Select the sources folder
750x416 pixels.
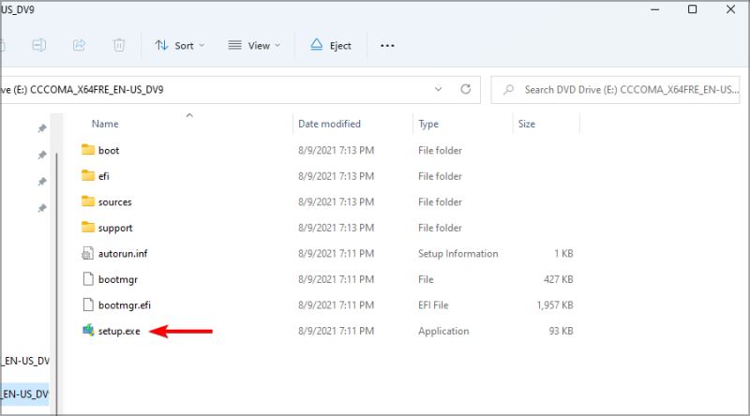114,201
